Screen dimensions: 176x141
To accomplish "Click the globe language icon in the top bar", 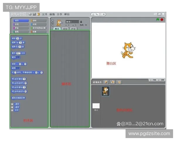I will [30, 14].
